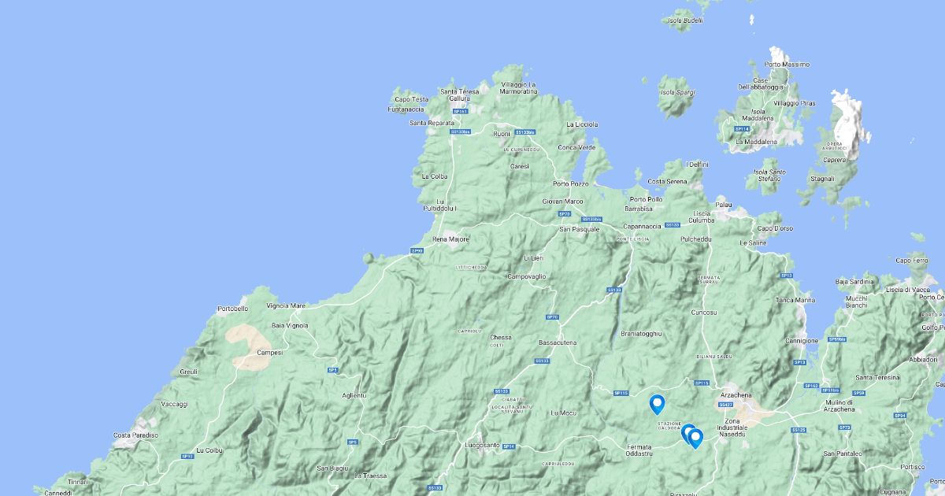Click the Aglientu label
The image size is (945, 496).
coord(354,395)
